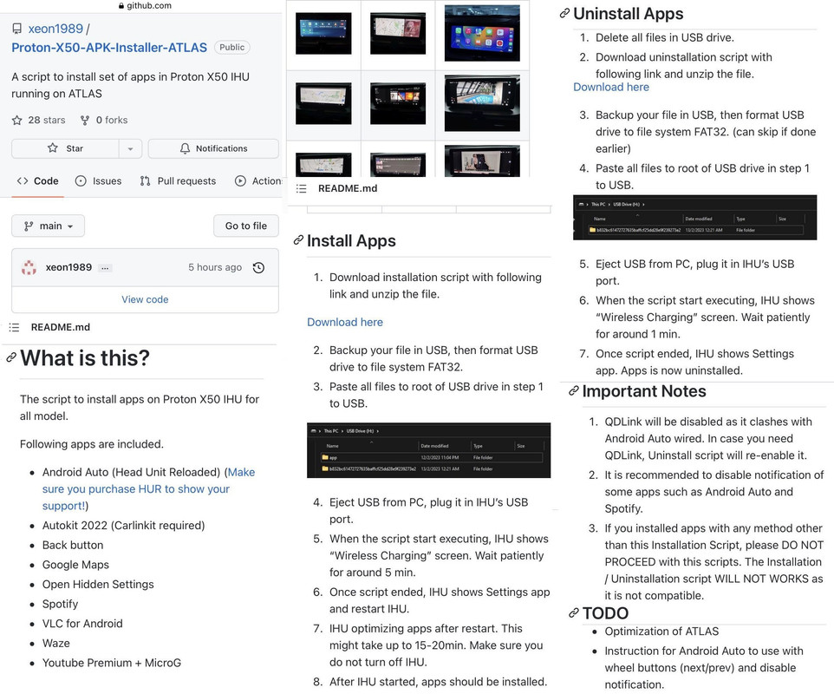
Task: Open the outline list icon beside the left README.md
Action: pos(15,327)
